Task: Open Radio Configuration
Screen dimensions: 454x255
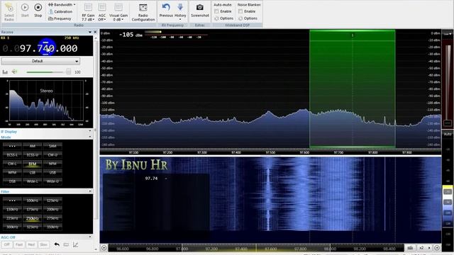Action: click(143, 12)
